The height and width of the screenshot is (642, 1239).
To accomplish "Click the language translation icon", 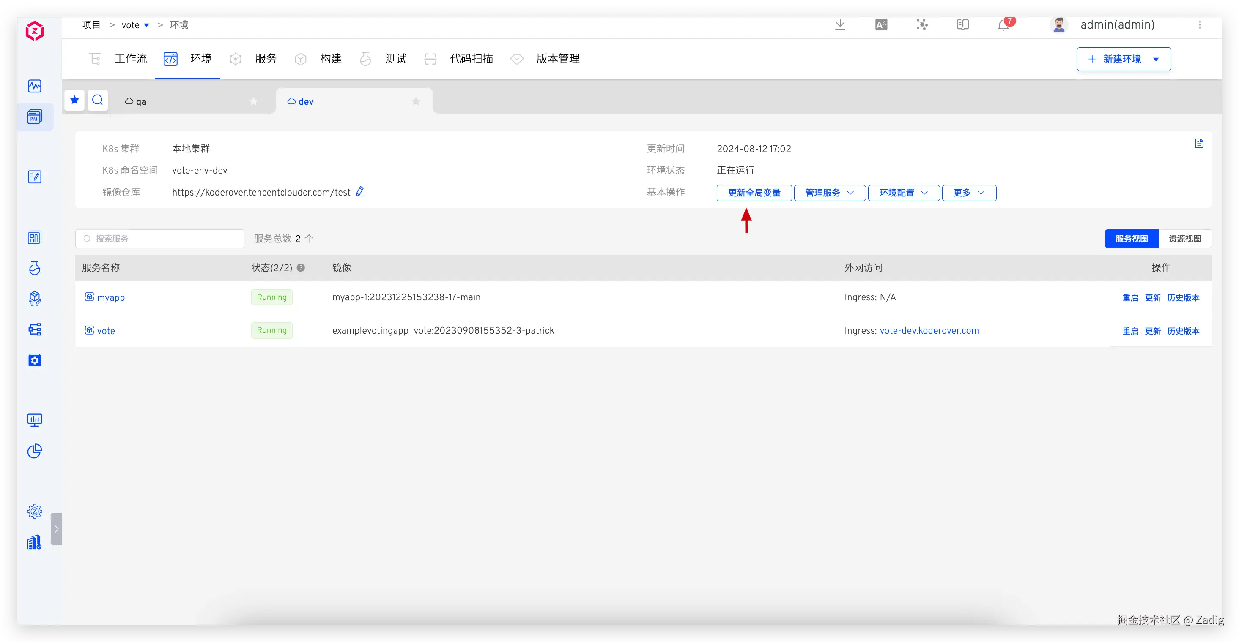I will (x=881, y=24).
